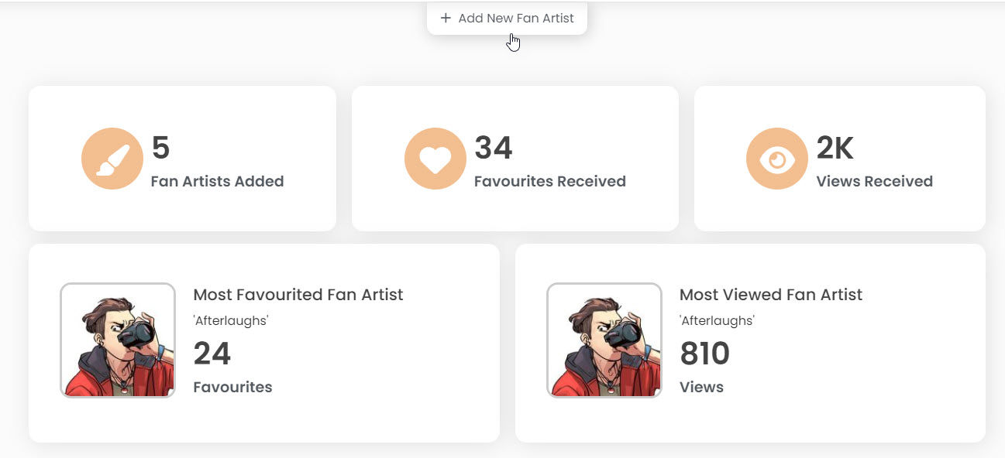This screenshot has width=1005, height=458.
Task: Click the number 5 in Fan Artists card
Action: (x=160, y=148)
